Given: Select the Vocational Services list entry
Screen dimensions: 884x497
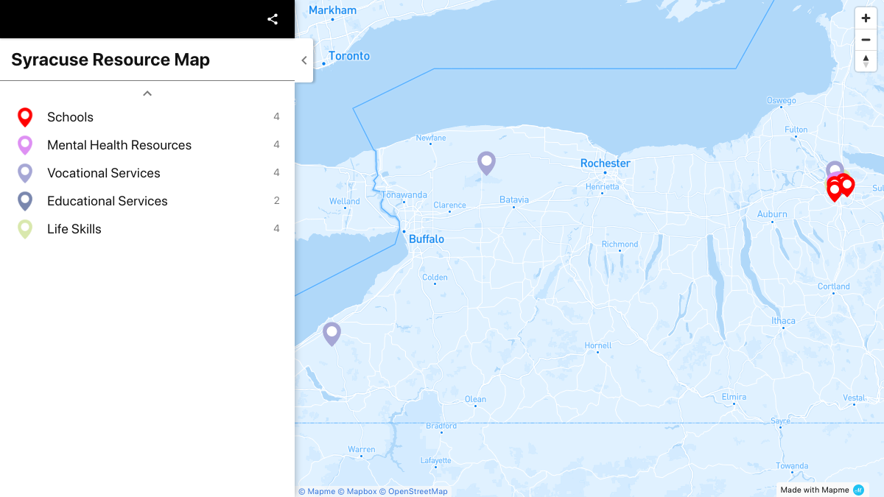Looking at the screenshot, I should pyautogui.click(x=103, y=172).
